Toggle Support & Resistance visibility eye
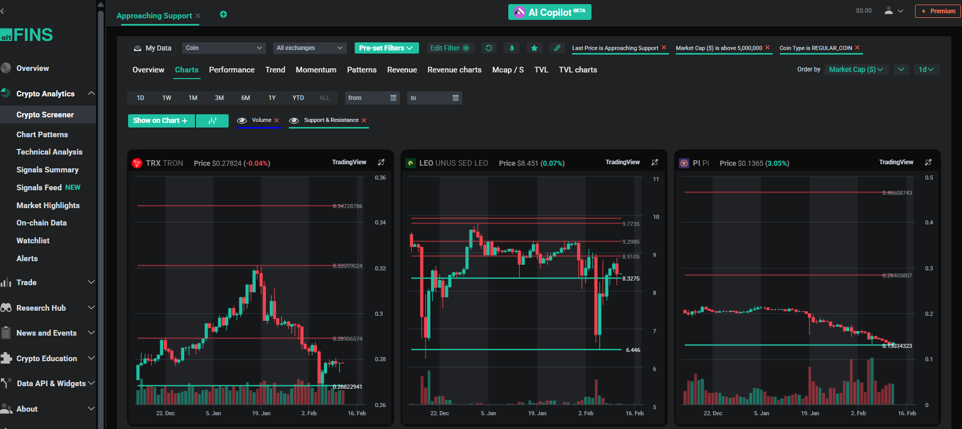Image resolution: width=962 pixels, height=429 pixels. (294, 120)
